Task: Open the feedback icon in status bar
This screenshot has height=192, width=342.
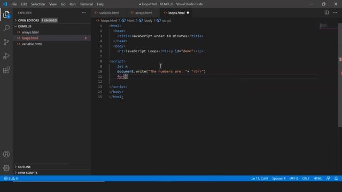Action: (x=328, y=179)
